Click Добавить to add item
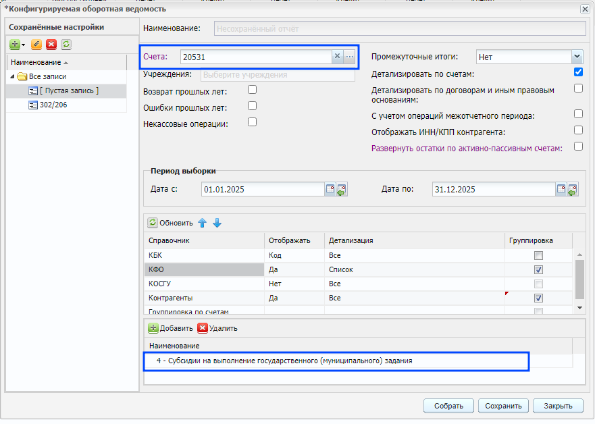This screenshot has height=424, width=595. tap(170, 328)
